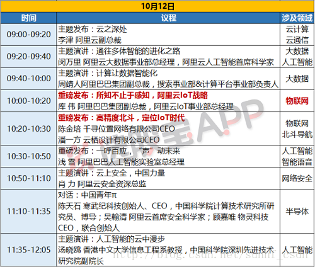Click title 主题演讲：云上安全，中国力量
The height and width of the screenshot is (267, 315).
112,173
